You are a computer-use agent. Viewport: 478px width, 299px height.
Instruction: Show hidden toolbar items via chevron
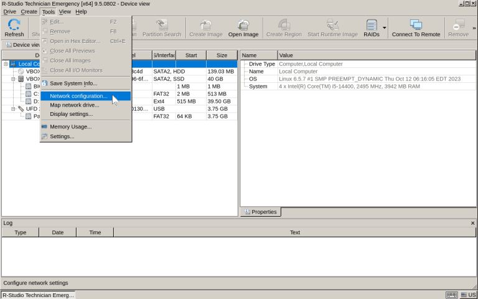(474, 28)
